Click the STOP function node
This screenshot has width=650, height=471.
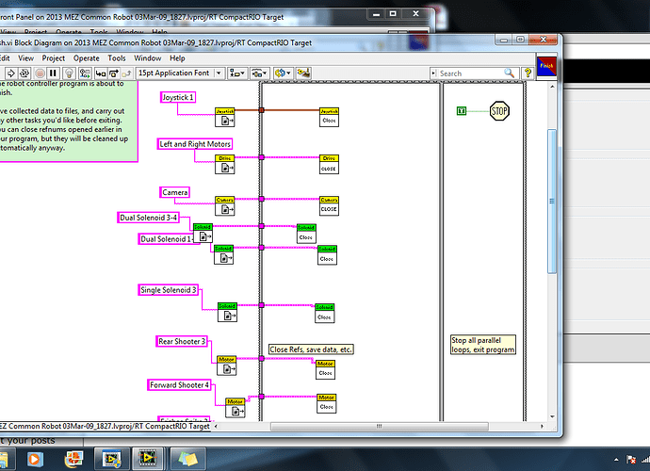(x=499, y=111)
